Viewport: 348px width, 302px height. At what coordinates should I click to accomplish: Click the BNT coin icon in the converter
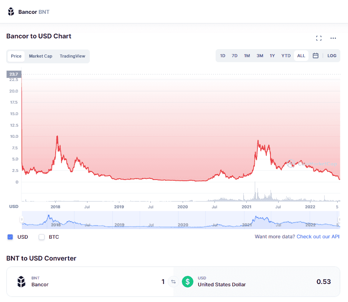click(x=21, y=281)
